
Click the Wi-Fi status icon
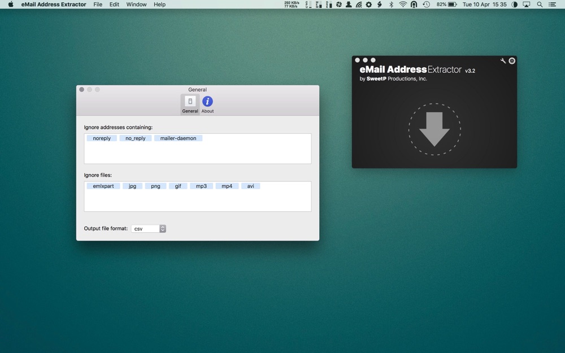pyautogui.click(x=403, y=5)
